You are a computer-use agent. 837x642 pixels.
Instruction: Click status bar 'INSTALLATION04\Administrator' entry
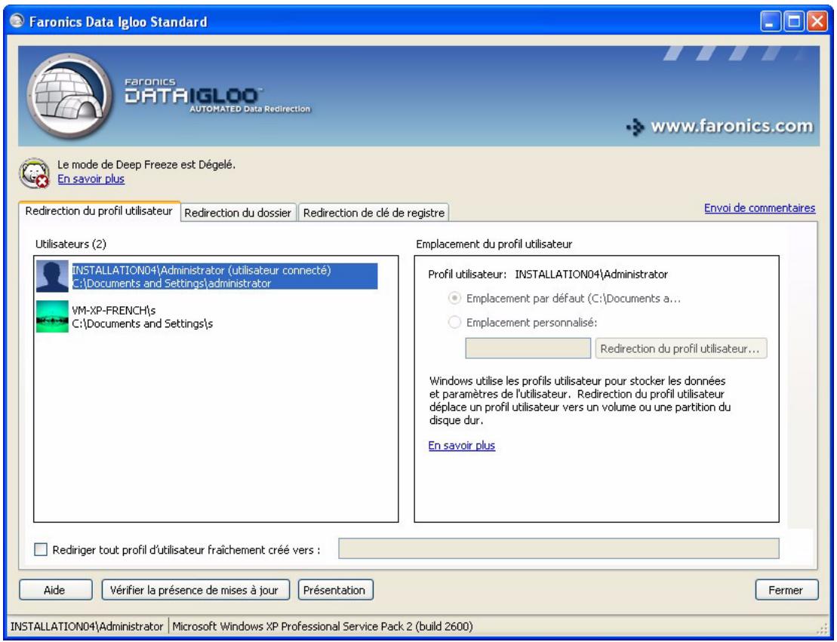(x=87, y=626)
